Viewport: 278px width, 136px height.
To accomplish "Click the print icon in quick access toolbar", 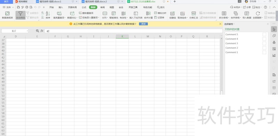I will (27, 7).
